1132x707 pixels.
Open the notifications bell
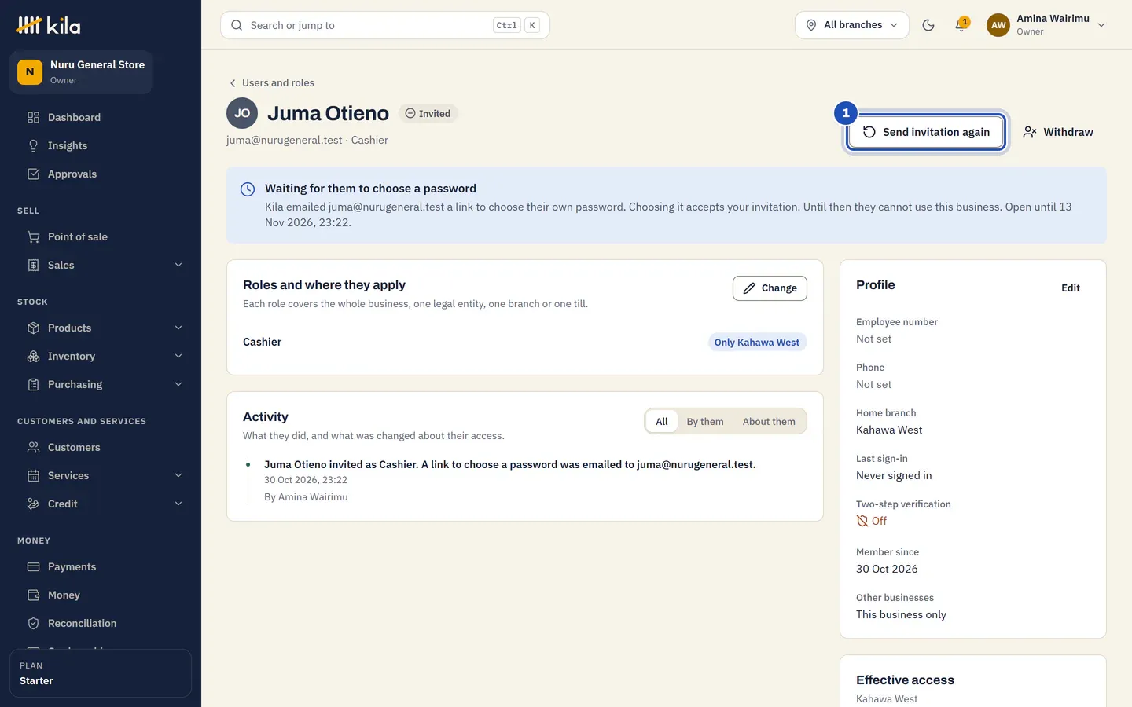(961, 25)
